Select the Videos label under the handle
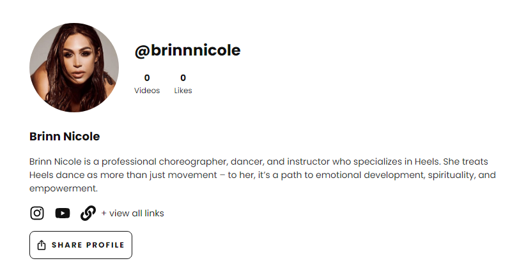 [147, 91]
